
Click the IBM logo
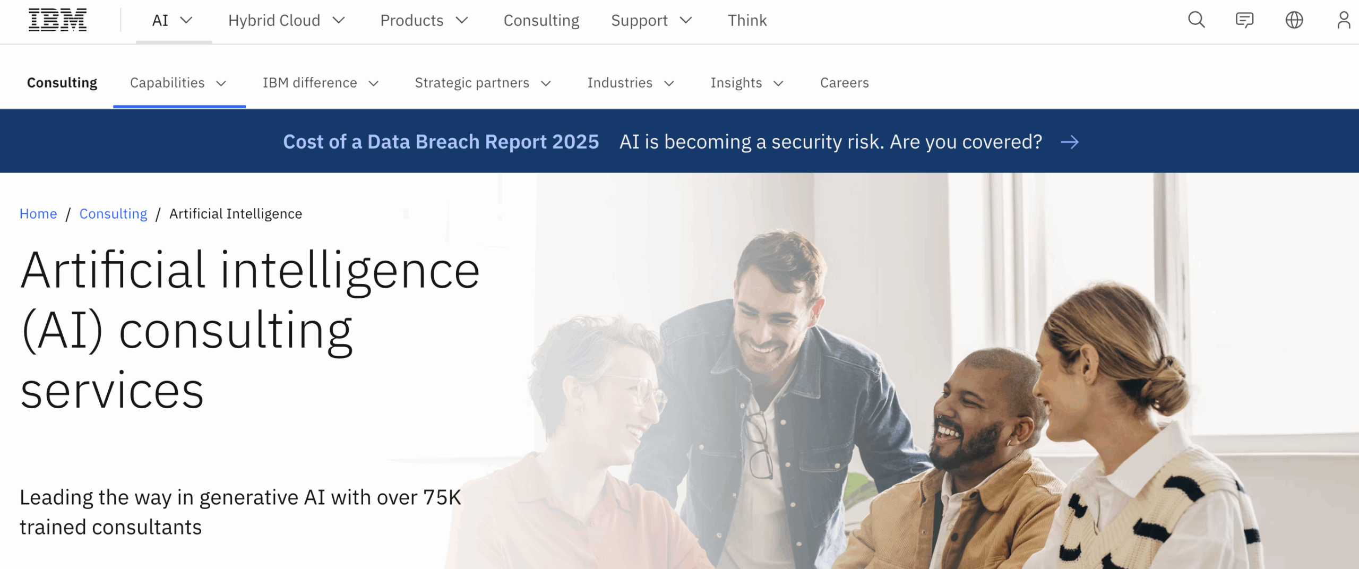coord(57,20)
